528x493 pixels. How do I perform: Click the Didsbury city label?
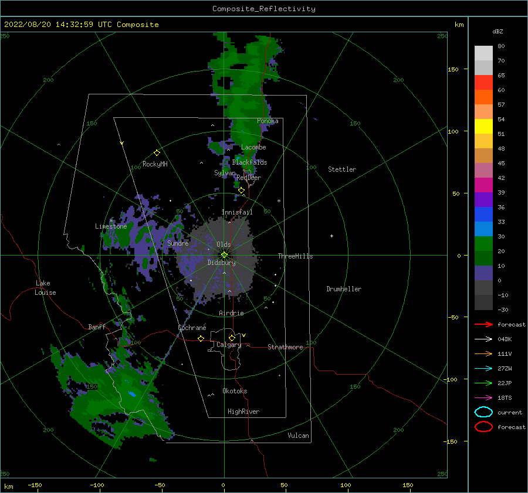click(x=221, y=263)
